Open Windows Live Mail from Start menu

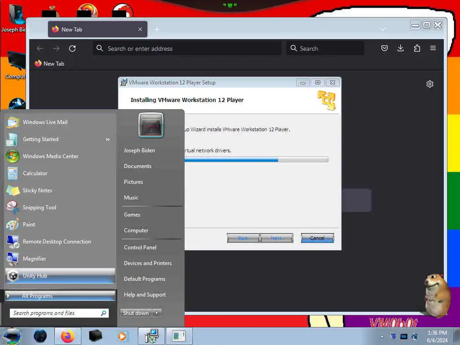pyautogui.click(x=60, y=122)
